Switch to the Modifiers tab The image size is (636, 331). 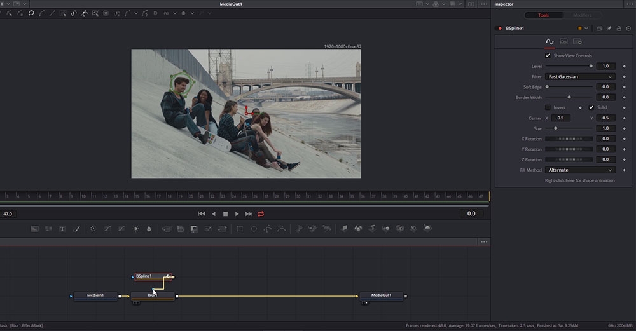[582, 15]
